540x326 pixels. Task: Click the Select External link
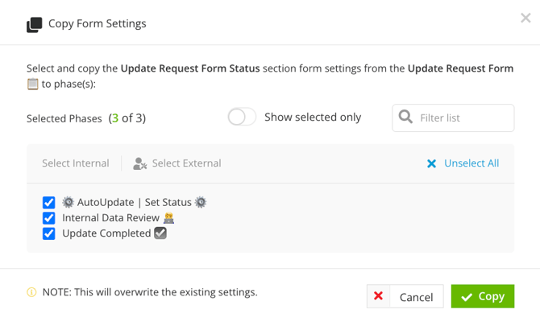click(187, 163)
